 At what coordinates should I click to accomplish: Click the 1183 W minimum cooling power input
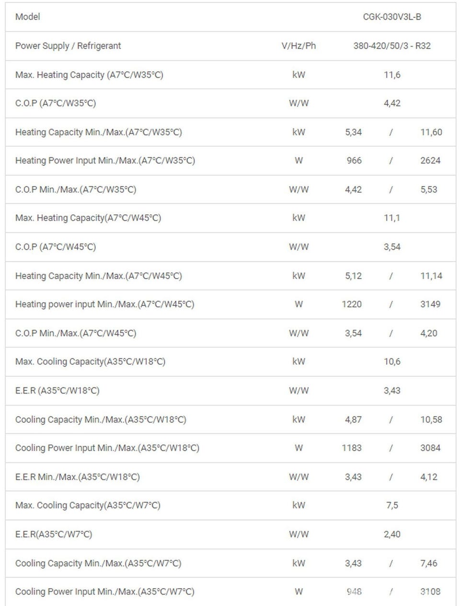point(351,448)
